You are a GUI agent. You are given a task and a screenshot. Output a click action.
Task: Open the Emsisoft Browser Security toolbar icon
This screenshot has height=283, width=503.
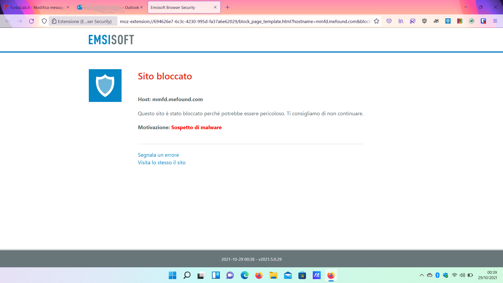pyautogui.click(x=448, y=21)
